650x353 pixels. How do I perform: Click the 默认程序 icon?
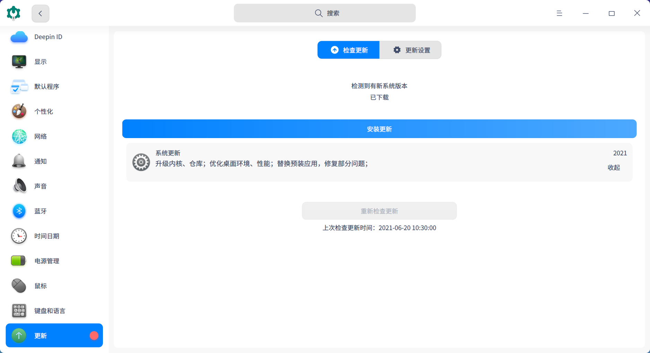coord(19,87)
